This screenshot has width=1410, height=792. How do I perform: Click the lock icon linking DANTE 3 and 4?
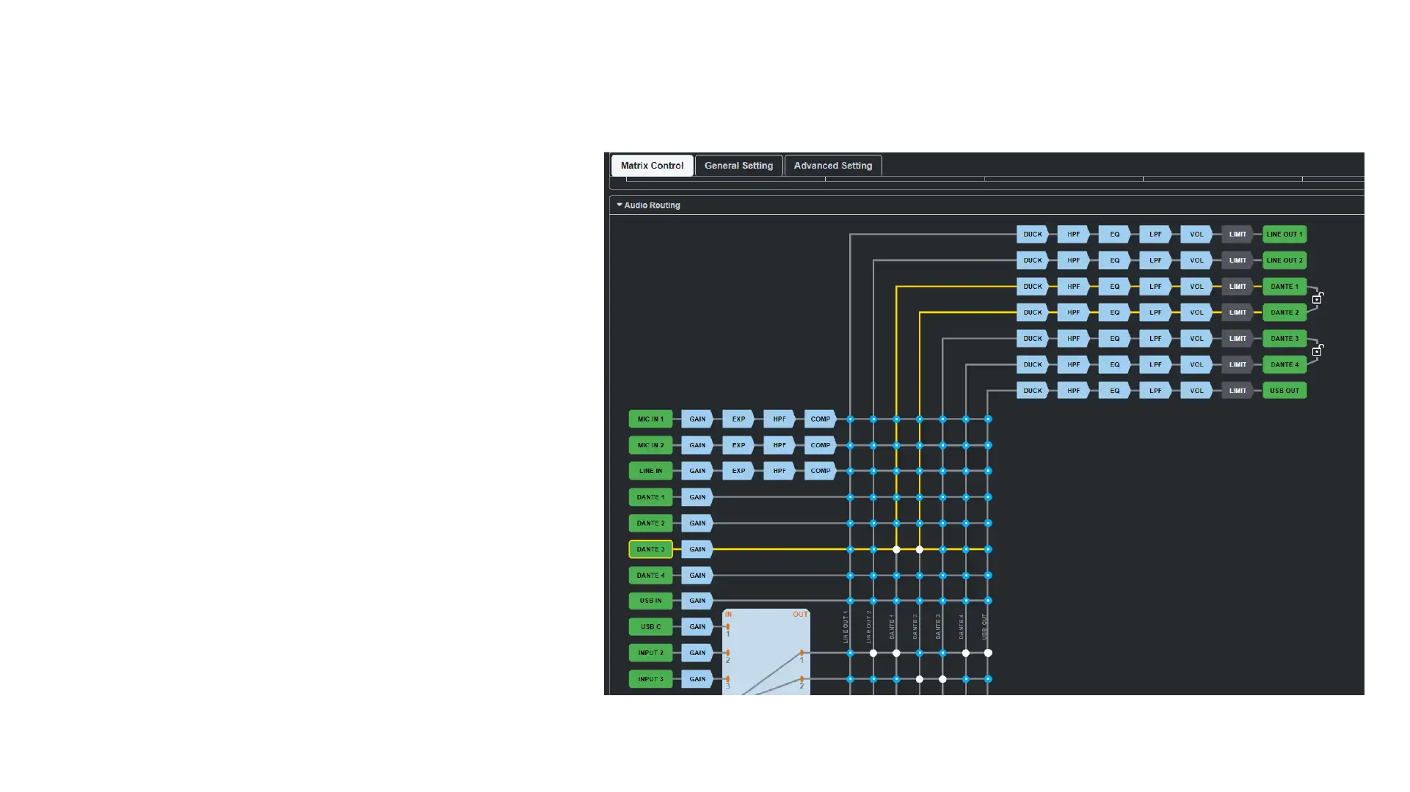click(1318, 351)
